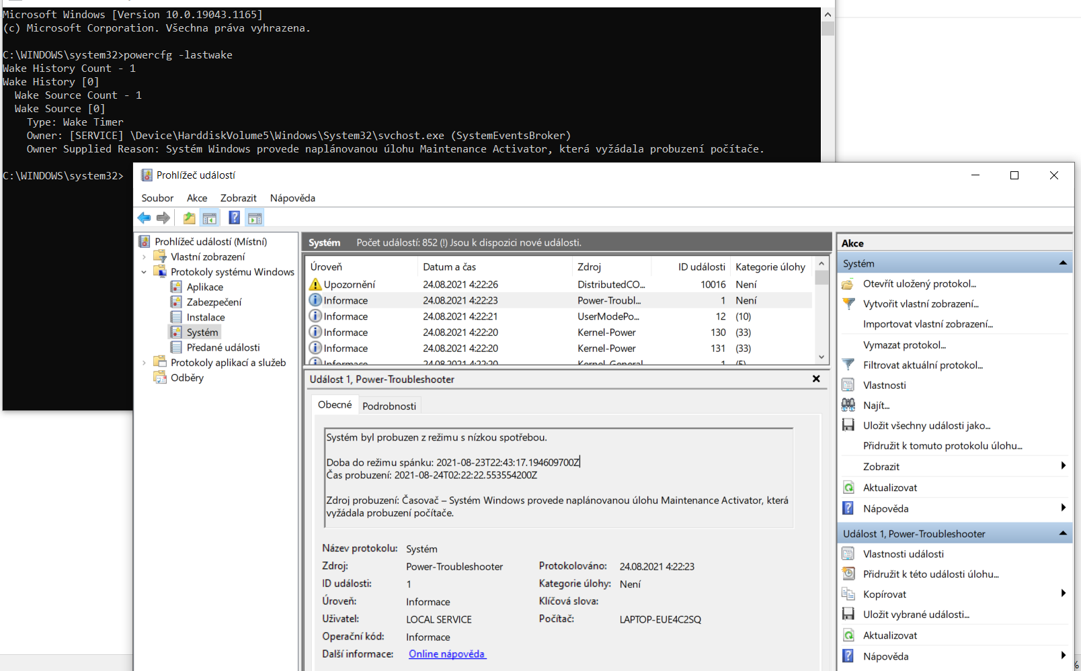Click the Filter current log funnel icon
This screenshot has width=1081, height=671.
[848, 365]
